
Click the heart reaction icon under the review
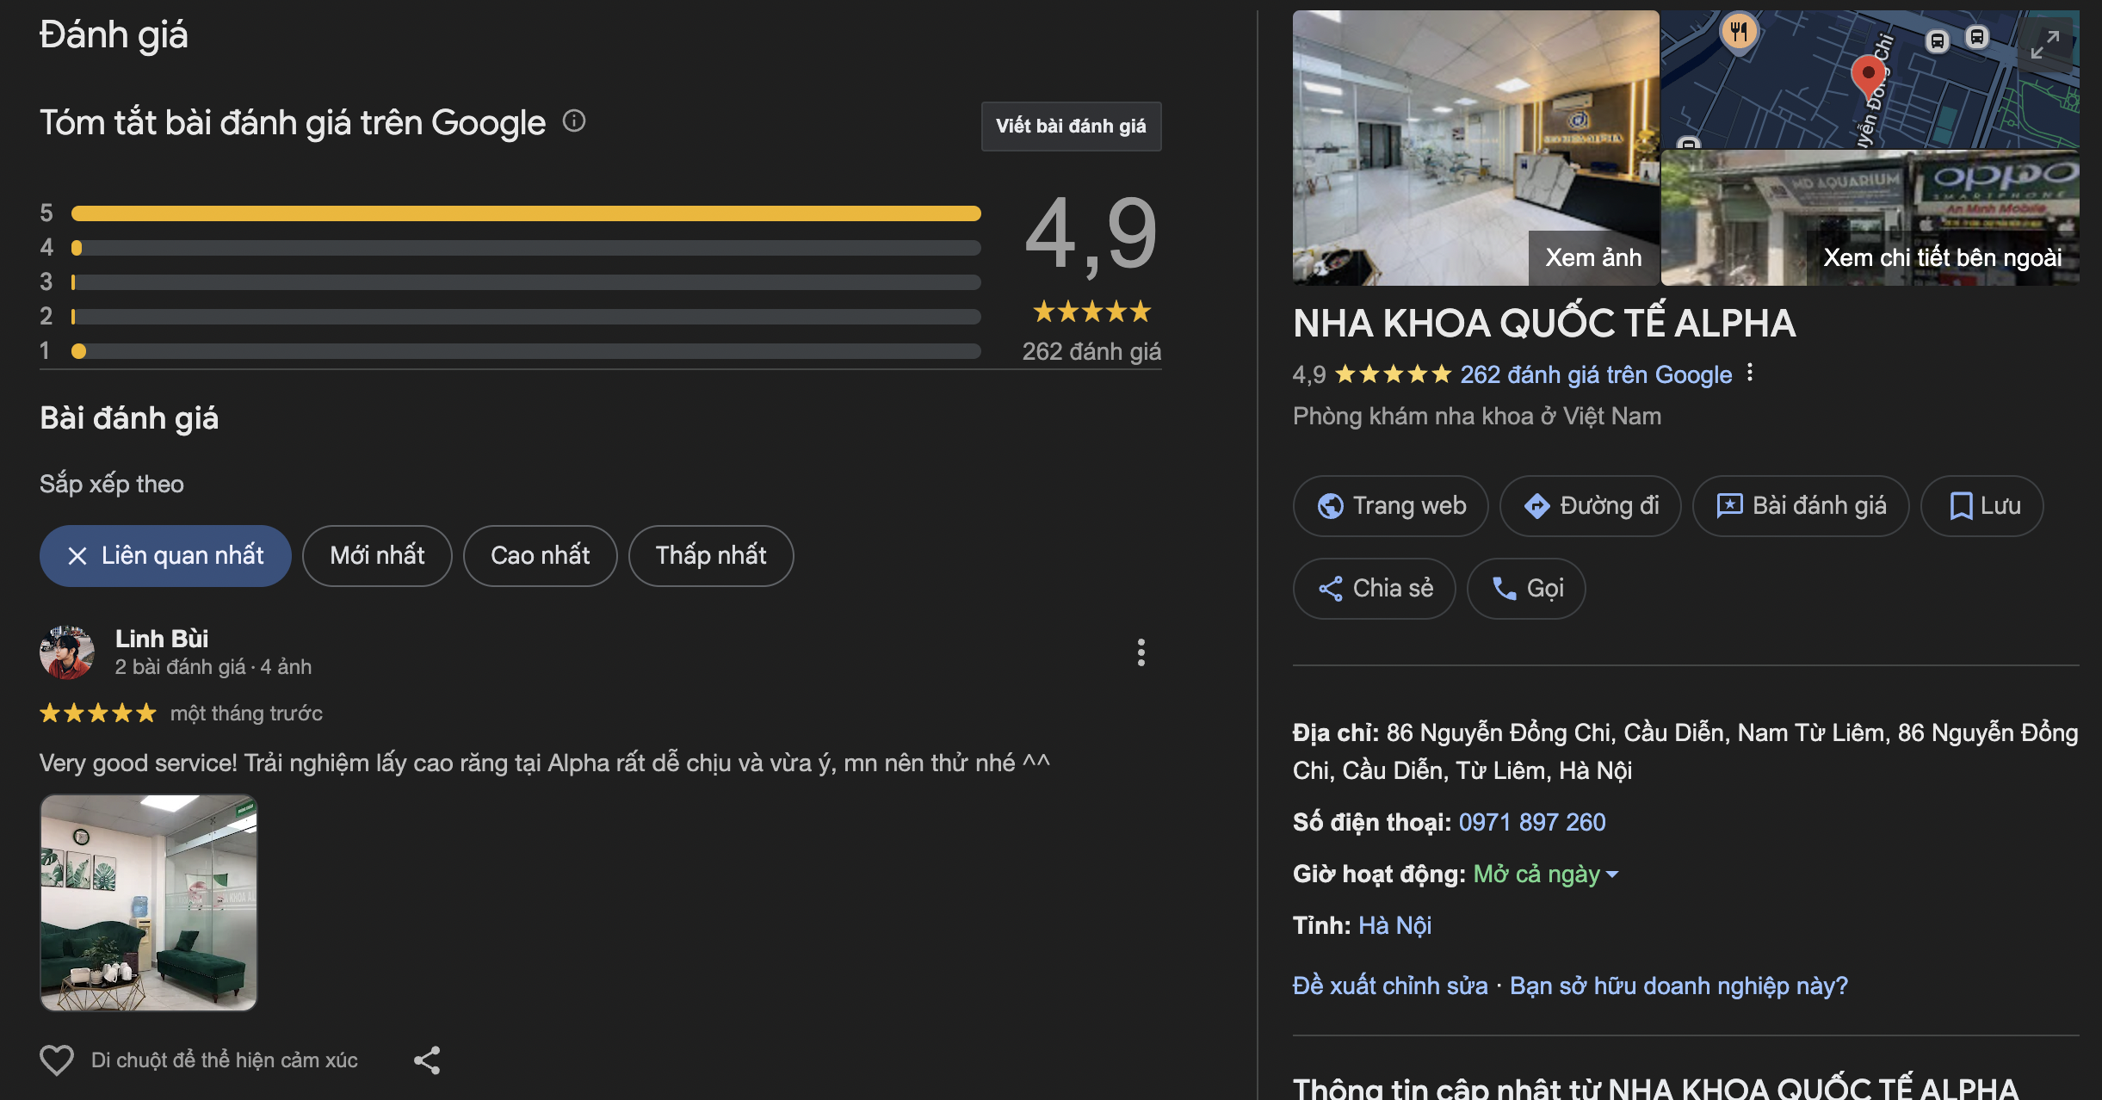(x=57, y=1060)
